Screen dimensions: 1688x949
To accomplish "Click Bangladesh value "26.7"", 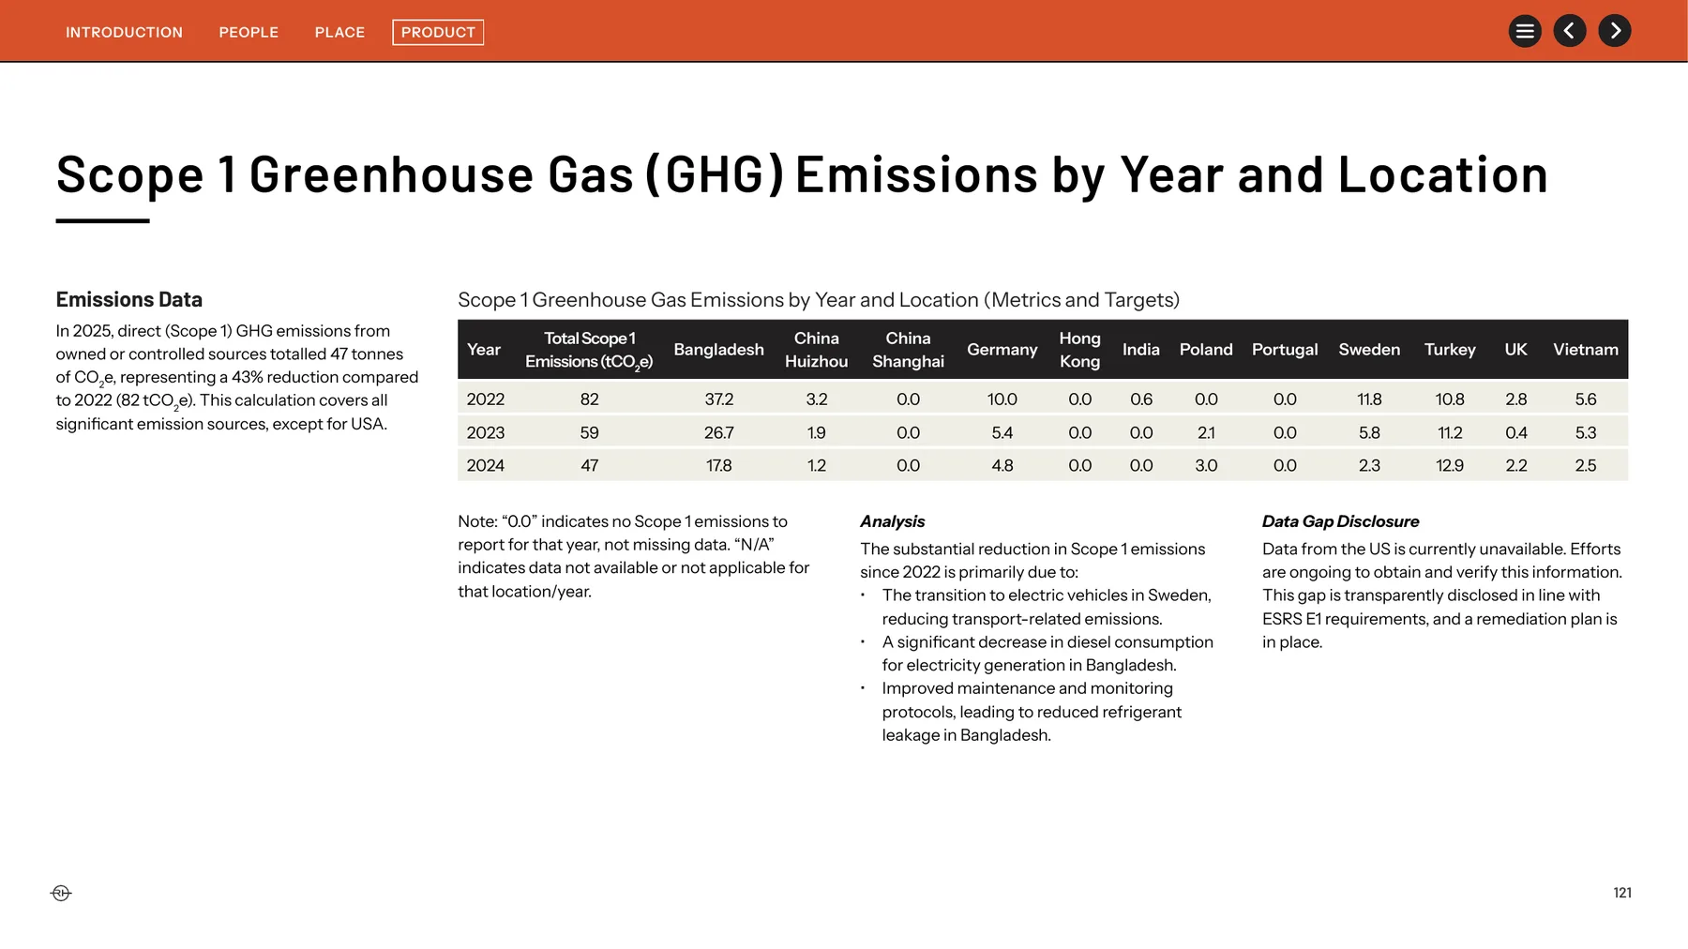I will click(719, 433).
